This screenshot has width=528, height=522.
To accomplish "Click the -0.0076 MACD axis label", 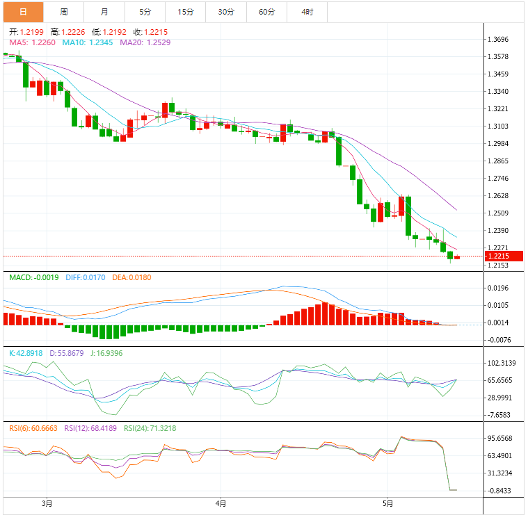I will pos(499,340).
